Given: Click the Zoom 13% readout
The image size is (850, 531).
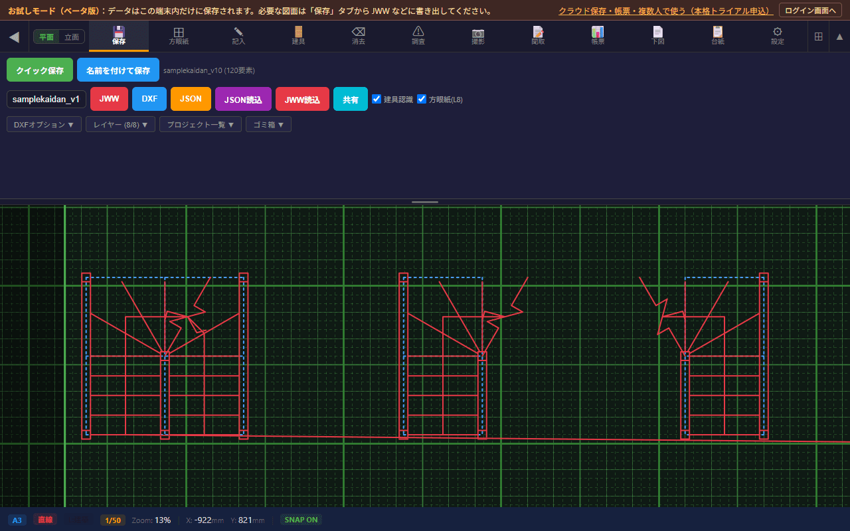Looking at the screenshot, I should coord(151,520).
